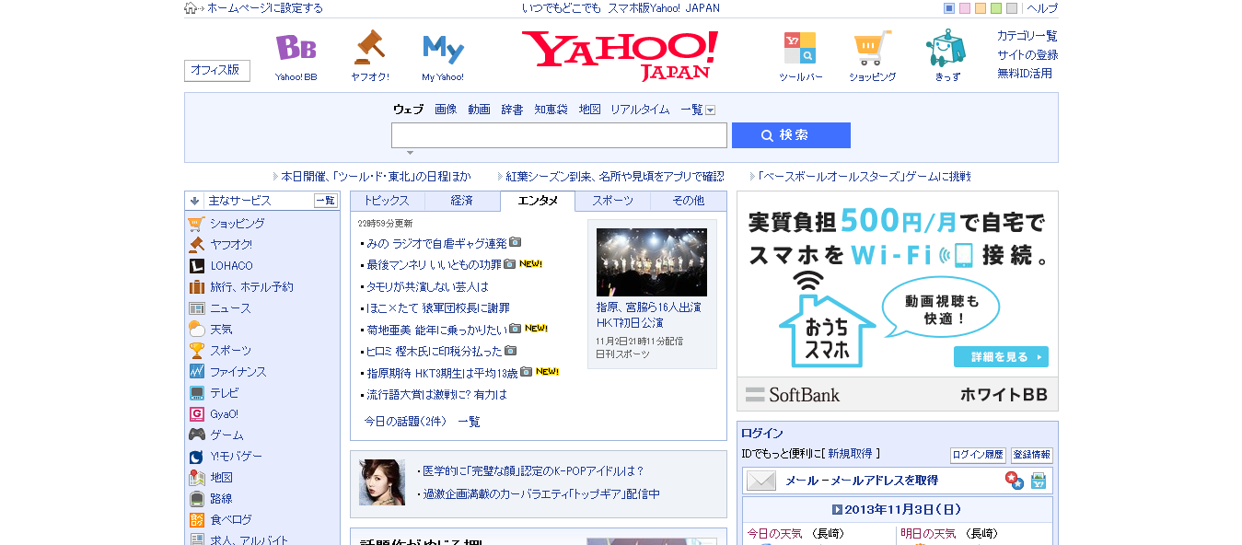Click the スポーツ trophy icon in the sidebar

(196, 350)
